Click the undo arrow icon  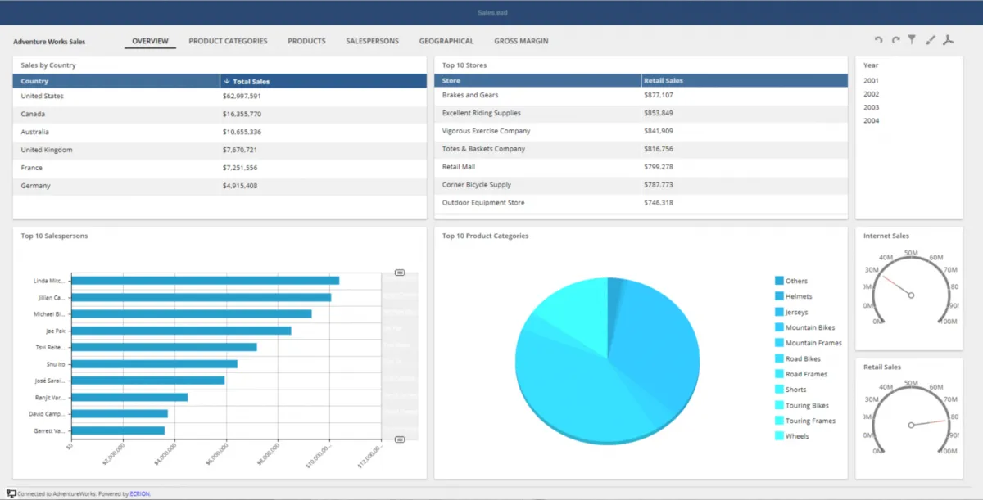[879, 40]
